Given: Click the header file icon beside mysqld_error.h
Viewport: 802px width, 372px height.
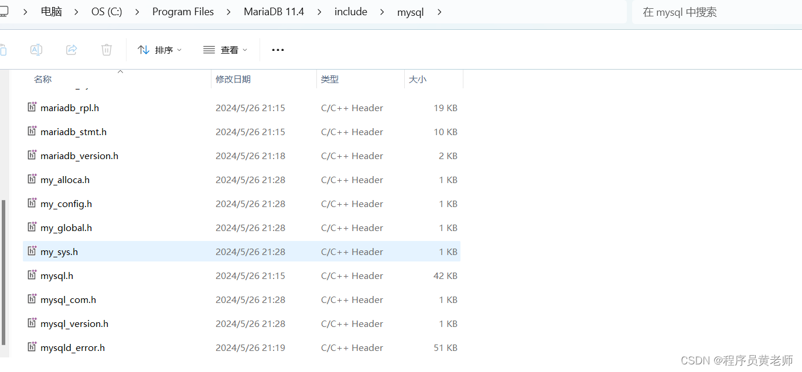Looking at the screenshot, I should 32,347.
